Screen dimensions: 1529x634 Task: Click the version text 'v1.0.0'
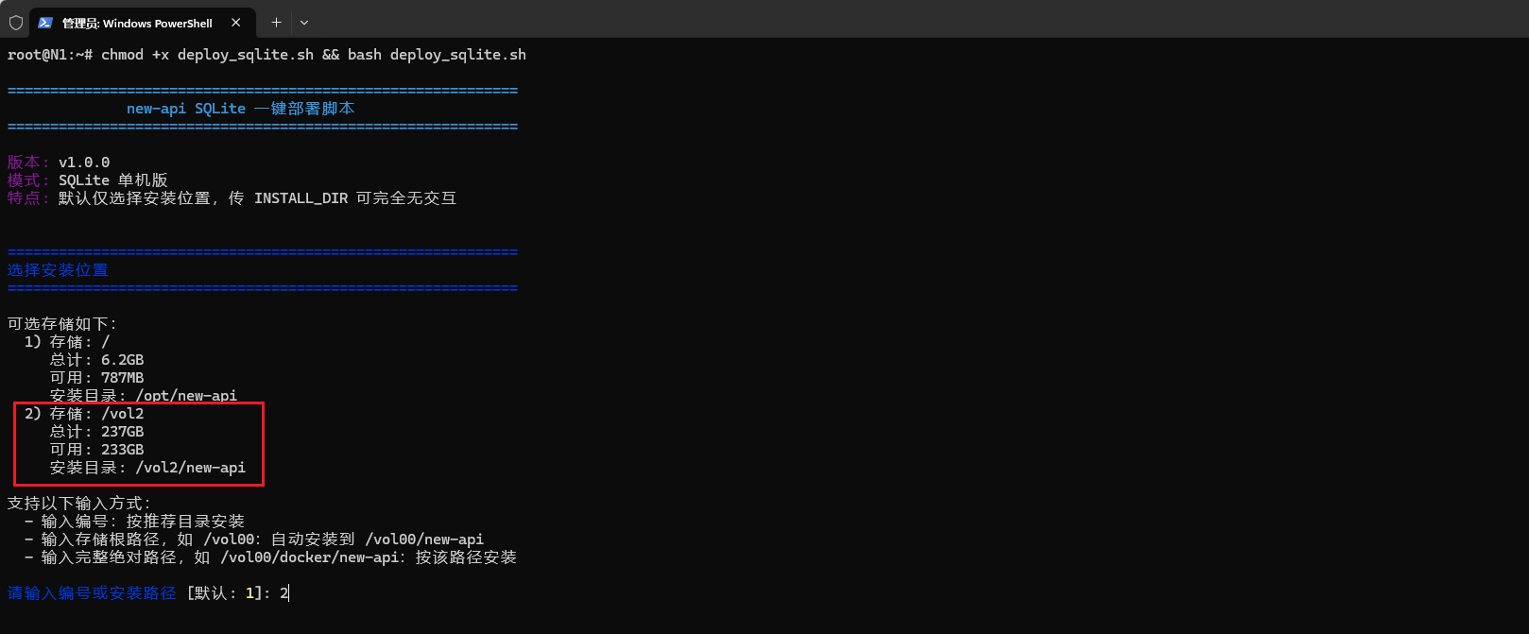(x=84, y=162)
